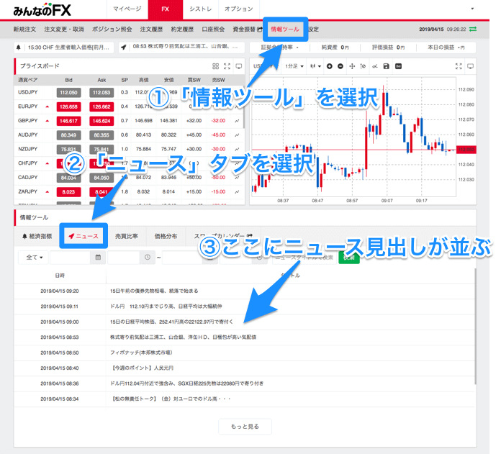501x454 pixels.
Task: Click the external link icon next to 資金振替
Action: (259, 29)
